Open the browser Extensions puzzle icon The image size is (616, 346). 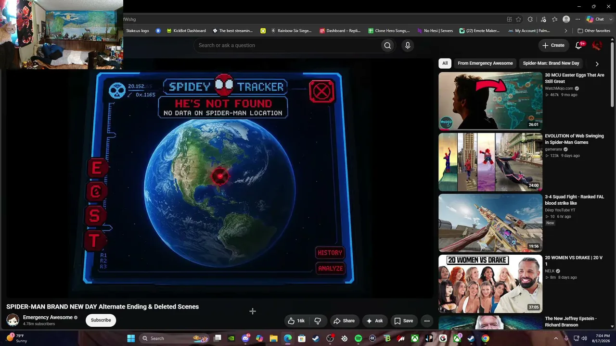[x=530, y=19]
